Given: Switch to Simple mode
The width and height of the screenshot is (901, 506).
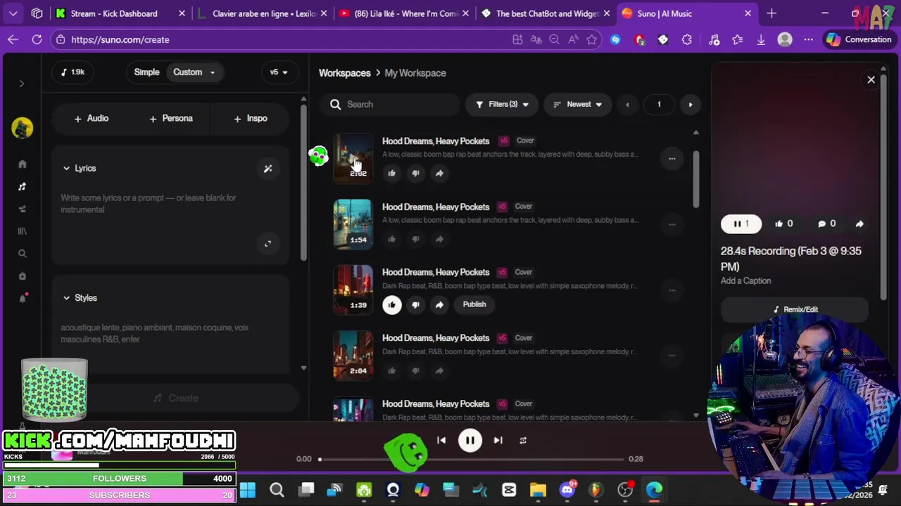Looking at the screenshot, I should pyautogui.click(x=146, y=72).
